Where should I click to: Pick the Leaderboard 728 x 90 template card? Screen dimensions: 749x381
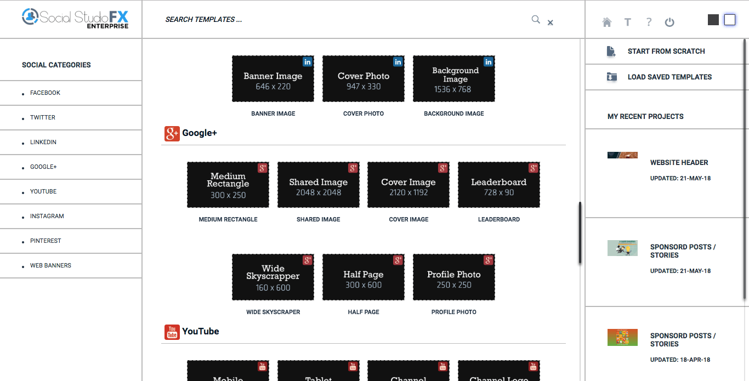(x=499, y=185)
